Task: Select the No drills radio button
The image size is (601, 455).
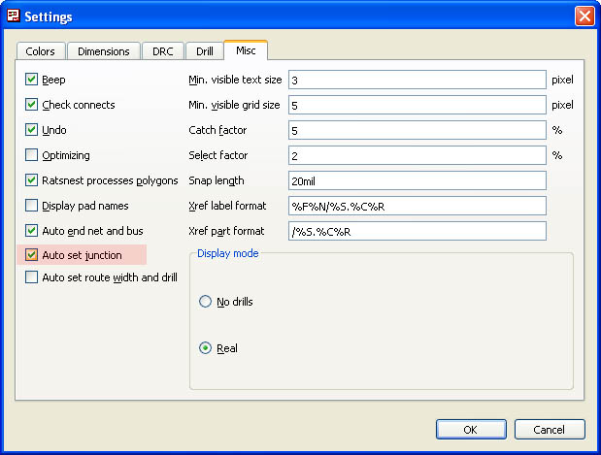Action: [x=205, y=302]
